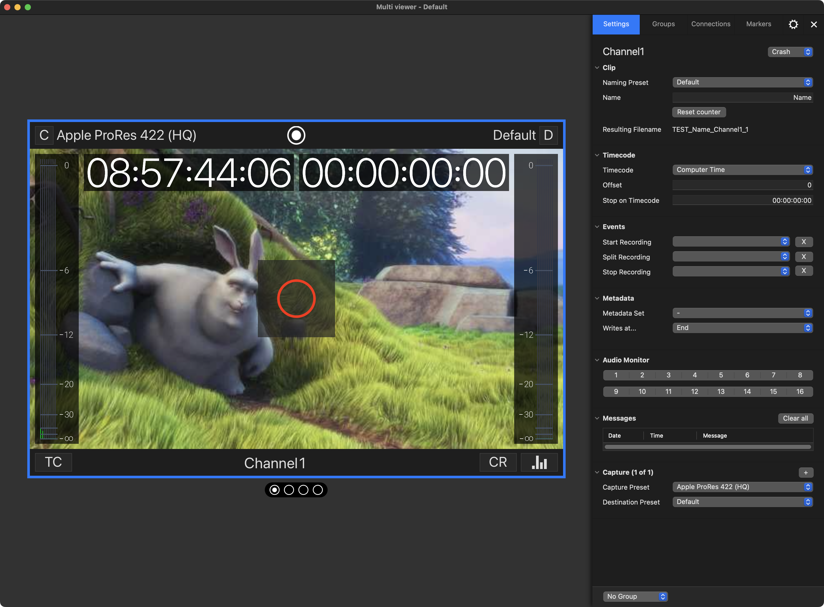Screen dimensions: 824x607
Task: Select the third layout radio dot
Action: tap(303, 490)
